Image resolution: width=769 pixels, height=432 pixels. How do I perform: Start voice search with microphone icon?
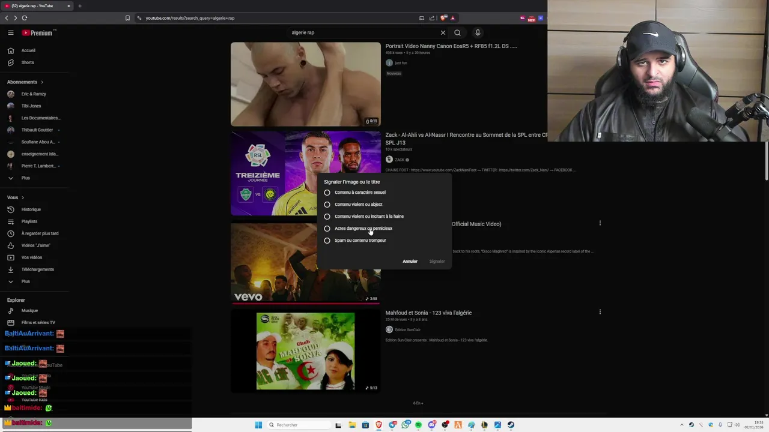(x=478, y=32)
